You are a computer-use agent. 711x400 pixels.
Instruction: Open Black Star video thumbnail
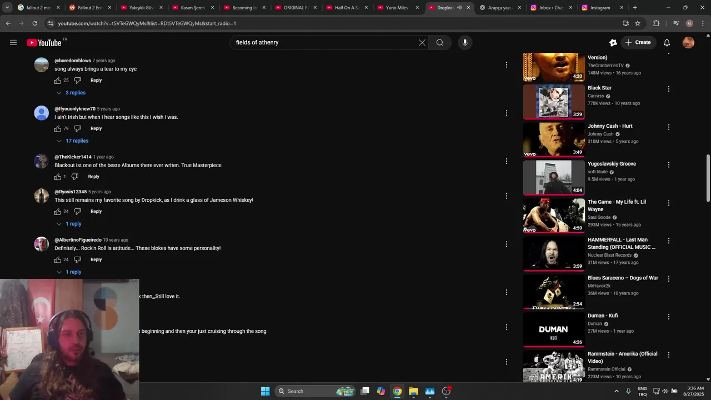click(x=554, y=102)
